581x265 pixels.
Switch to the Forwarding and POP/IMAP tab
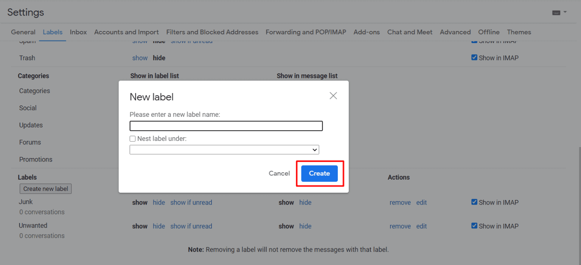(306, 32)
